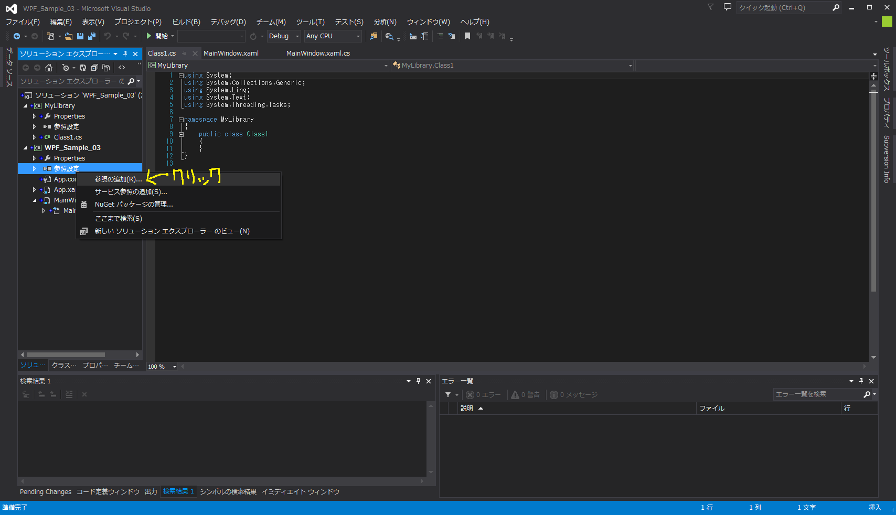This screenshot has height=515, width=896.
Task: Switch to コード定義ウィンドウ tab
Action: point(108,492)
